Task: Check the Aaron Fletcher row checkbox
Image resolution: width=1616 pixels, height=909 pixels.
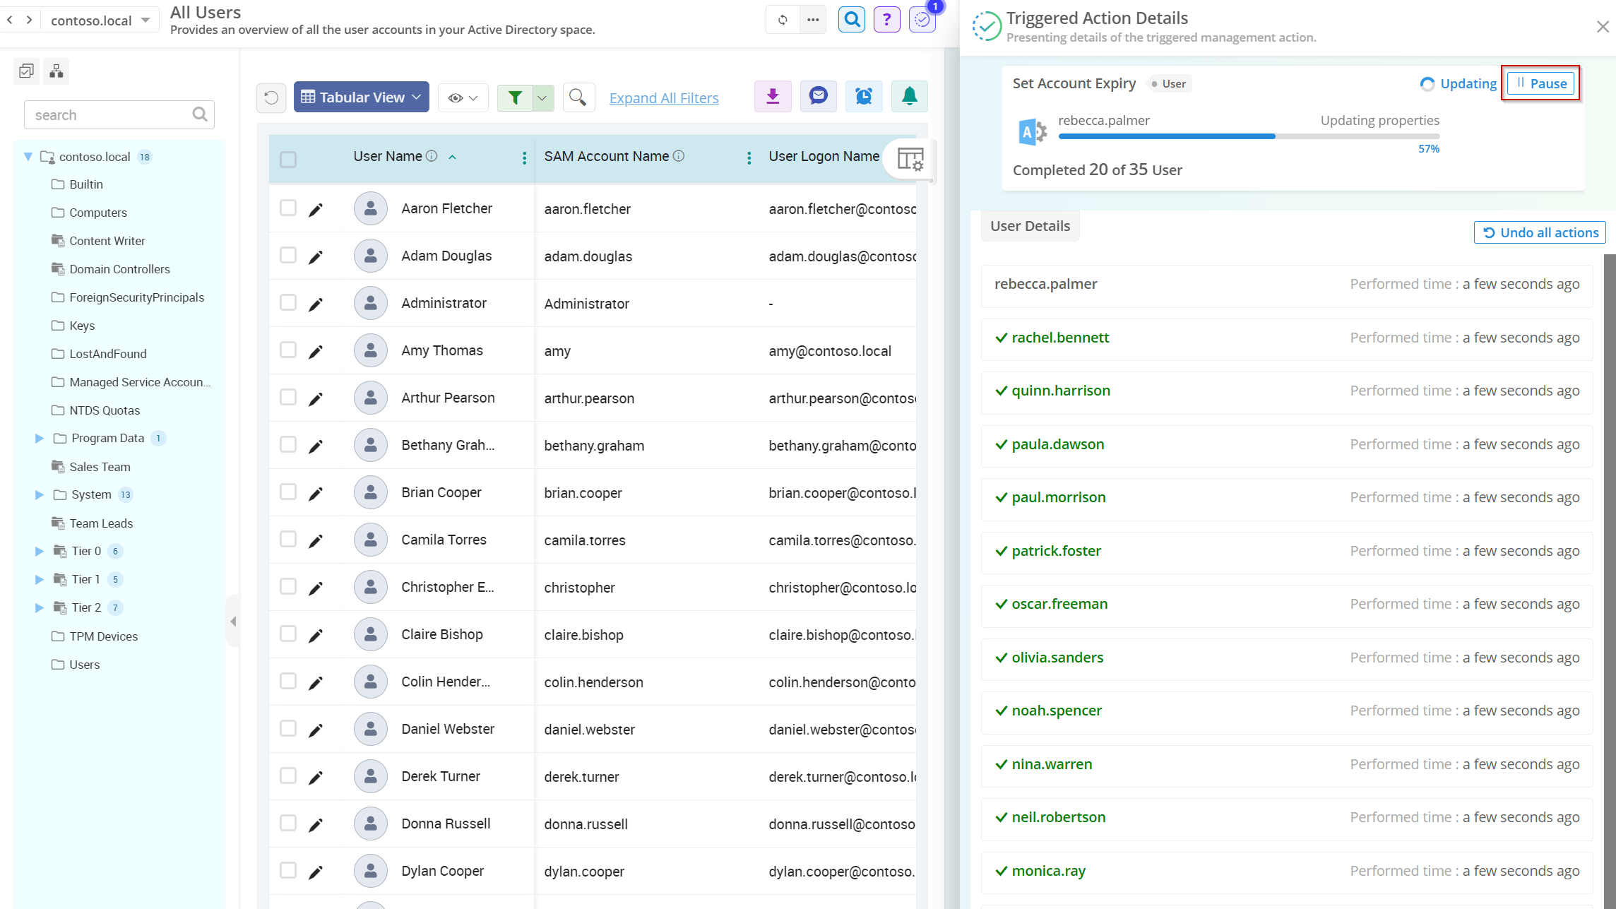Action: pyautogui.click(x=288, y=208)
